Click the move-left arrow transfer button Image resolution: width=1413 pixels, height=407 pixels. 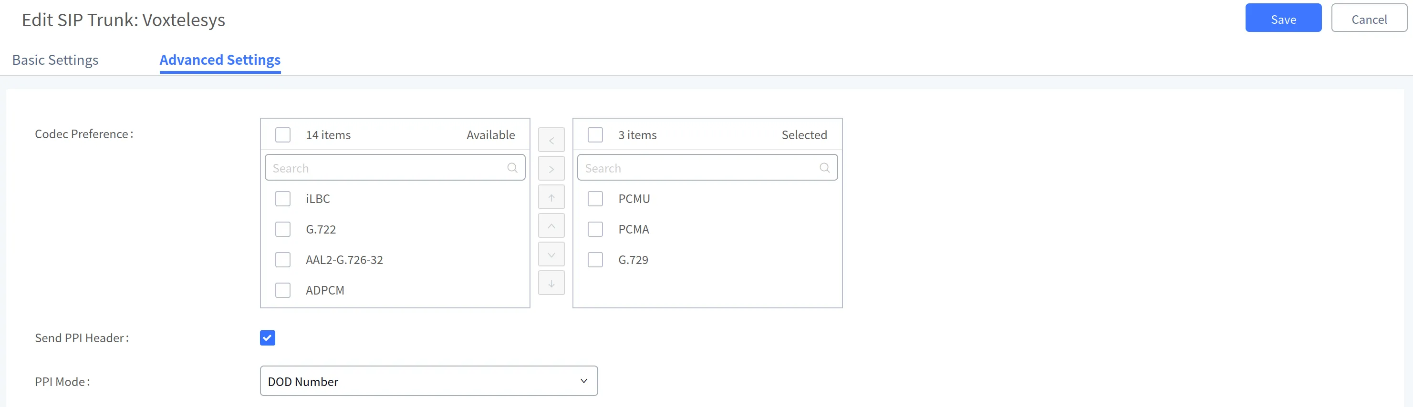[x=551, y=140]
